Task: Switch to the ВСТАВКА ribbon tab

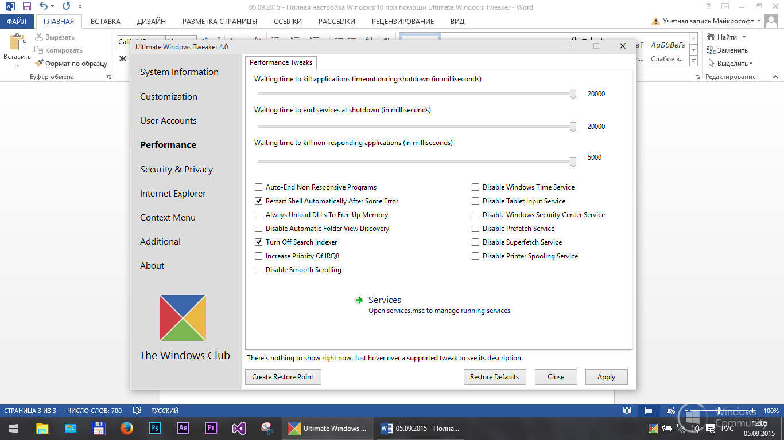Action: click(x=106, y=21)
